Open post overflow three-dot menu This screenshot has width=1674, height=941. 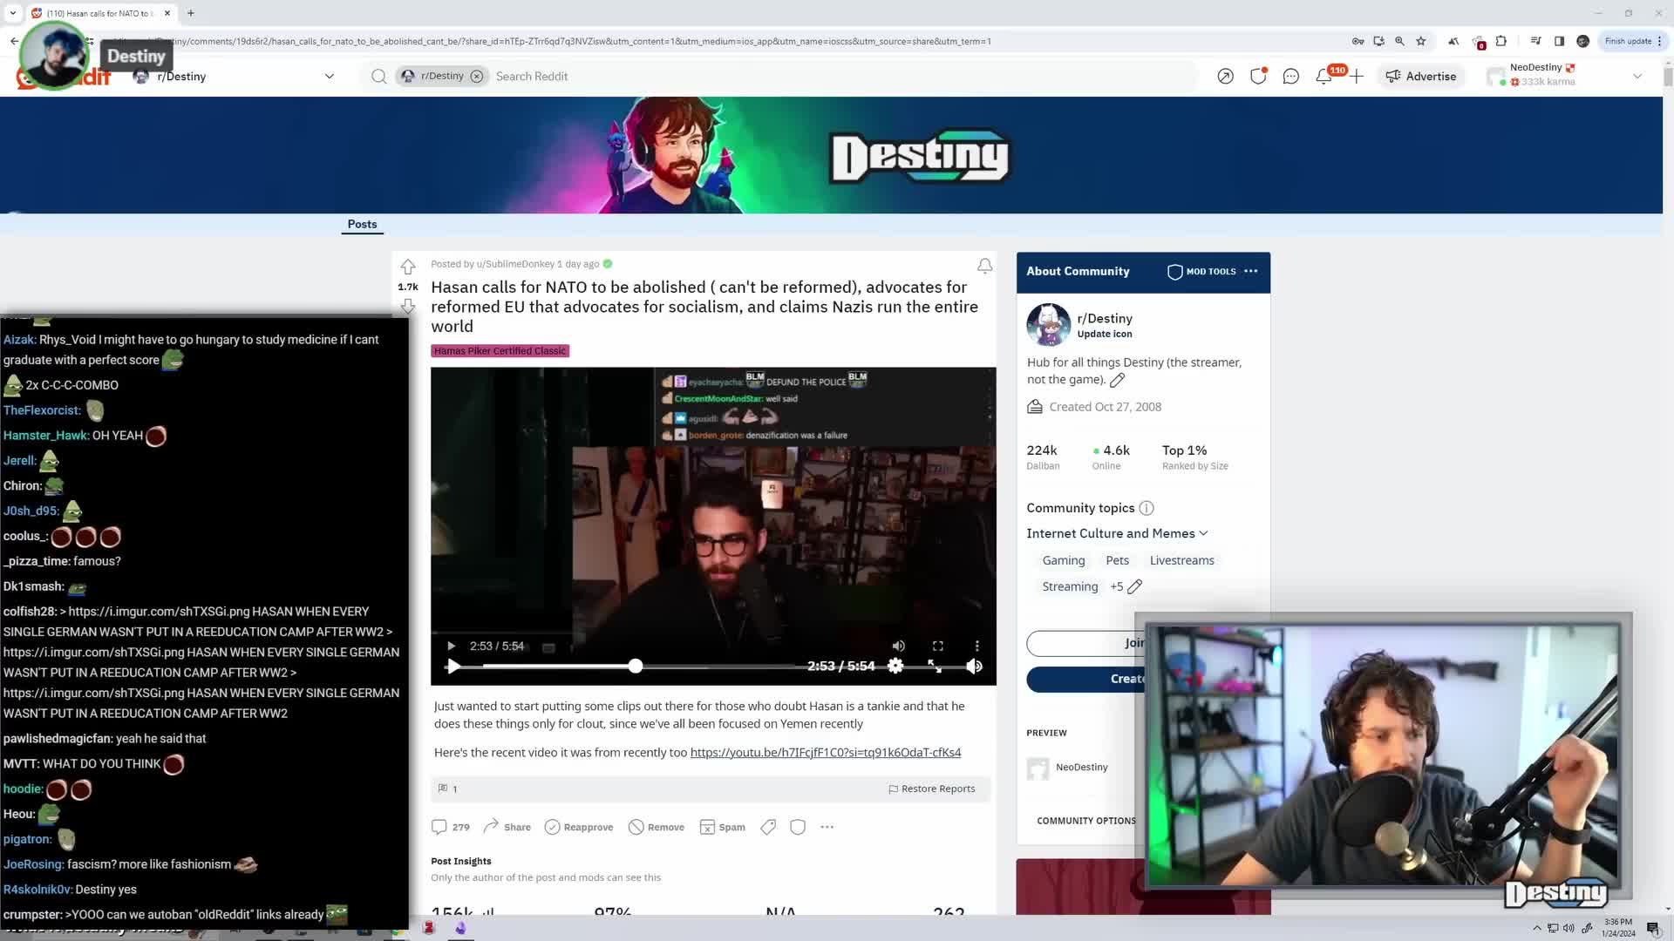(x=827, y=827)
